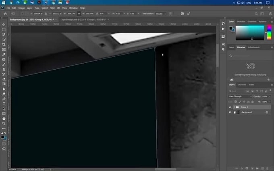Image resolution: width=274 pixels, height=171 pixels.
Task: Select the Eraser tool
Action: (x=4, y=79)
